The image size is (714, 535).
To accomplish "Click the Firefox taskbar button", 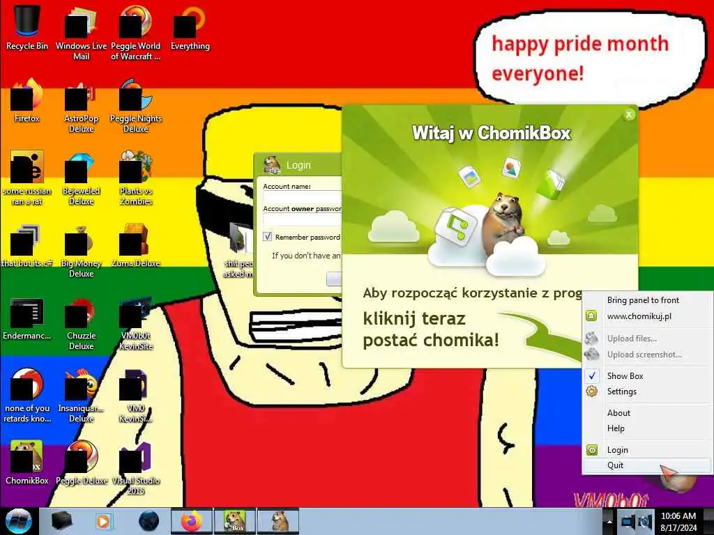I will [x=191, y=521].
